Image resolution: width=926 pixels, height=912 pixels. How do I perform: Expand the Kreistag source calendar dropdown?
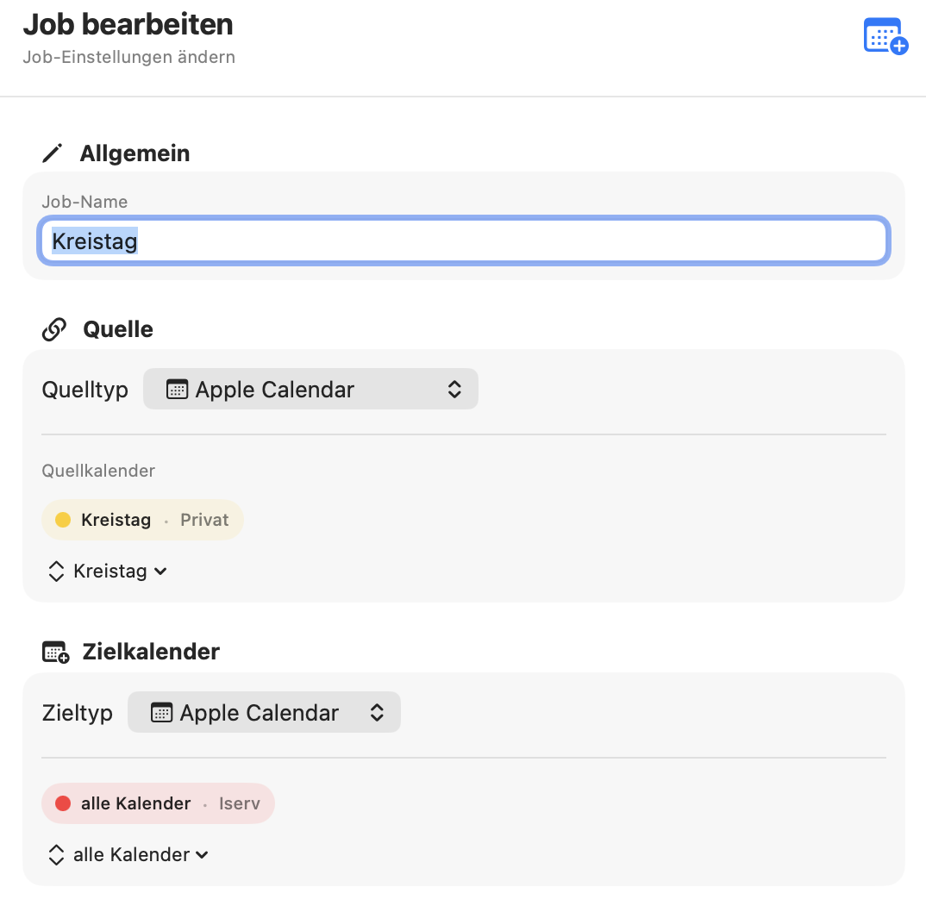106,571
